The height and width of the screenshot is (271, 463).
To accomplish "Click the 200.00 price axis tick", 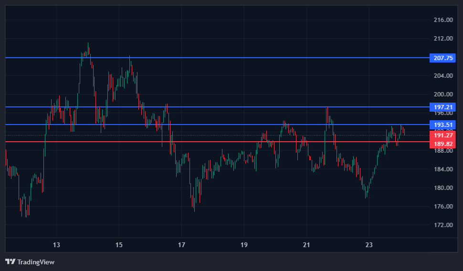I will click(x=443, y=94).
